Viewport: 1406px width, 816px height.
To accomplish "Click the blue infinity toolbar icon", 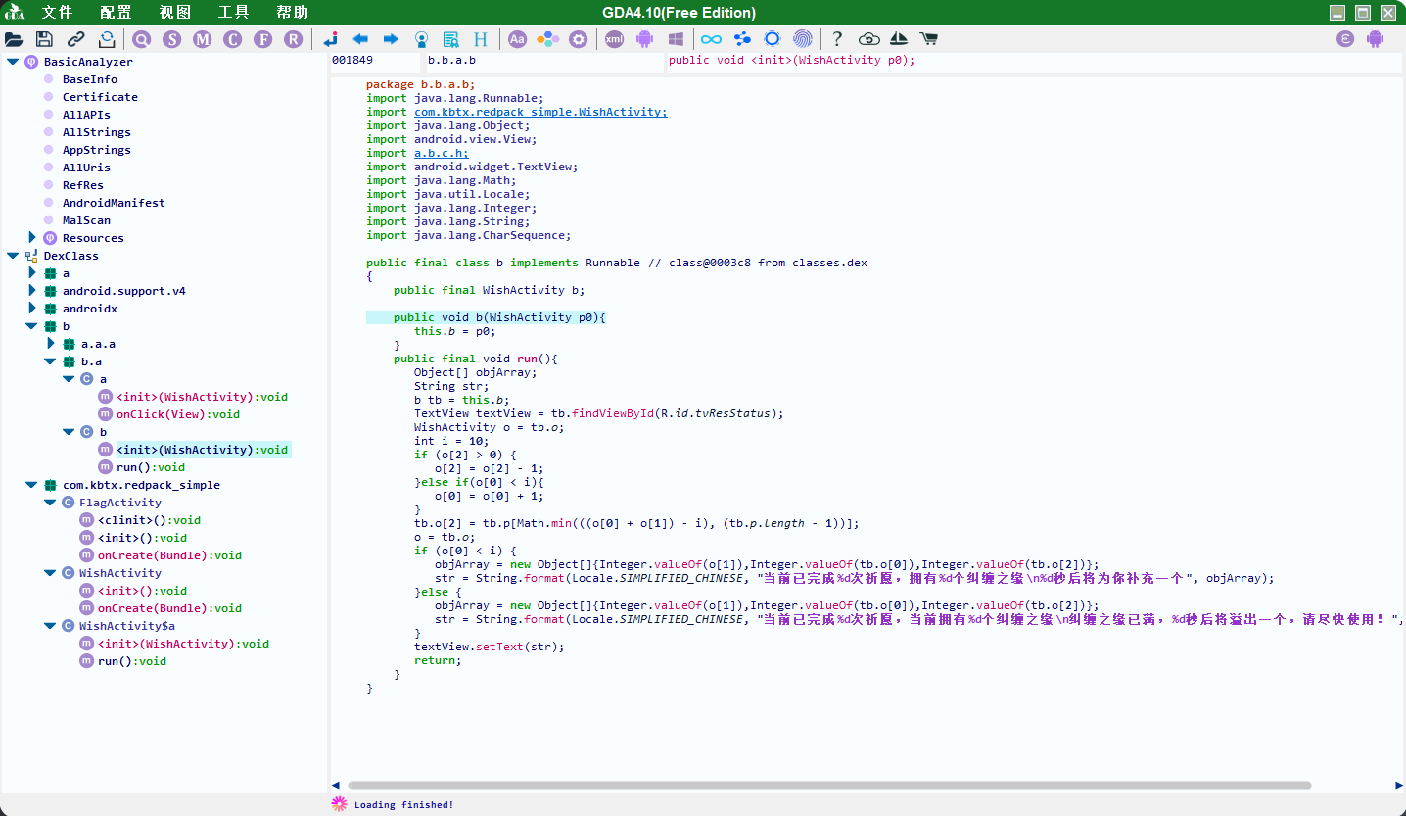I will point(712,39).
